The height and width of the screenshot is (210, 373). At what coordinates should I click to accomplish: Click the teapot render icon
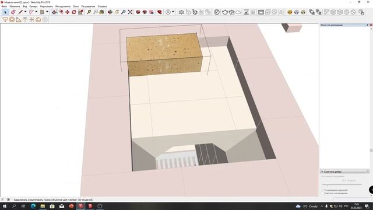pos(225,12)
